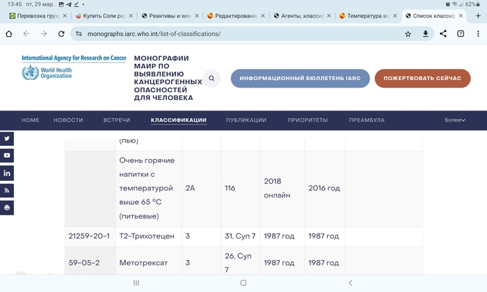Open site search magnifier icon
The image size is (487, 292).
tap(211, 79)
